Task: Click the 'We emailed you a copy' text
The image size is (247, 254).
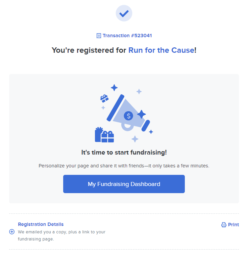Action: click(61, 235)
